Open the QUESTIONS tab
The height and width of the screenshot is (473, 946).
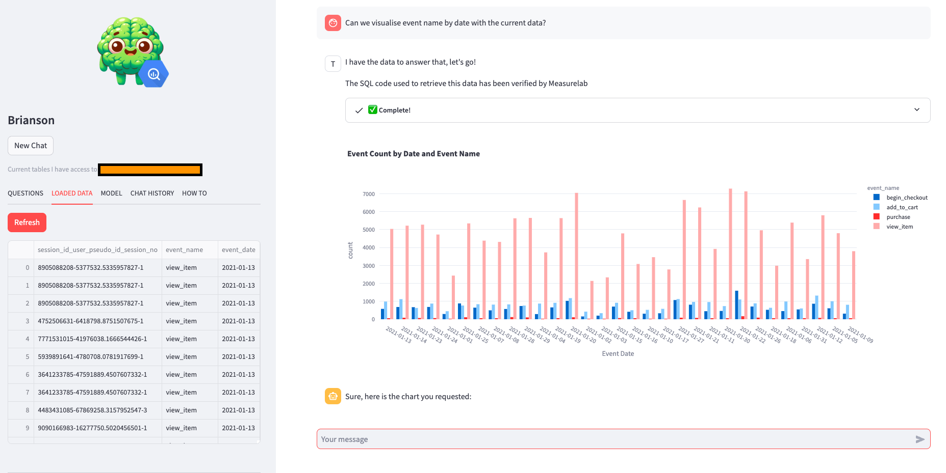pos(25,193)
